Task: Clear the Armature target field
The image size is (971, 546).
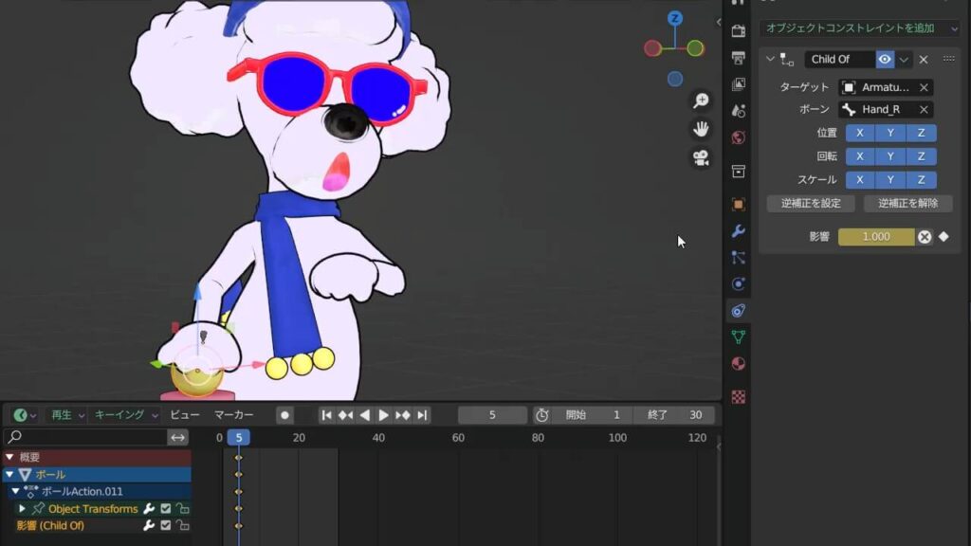Action: pos(924,87)
